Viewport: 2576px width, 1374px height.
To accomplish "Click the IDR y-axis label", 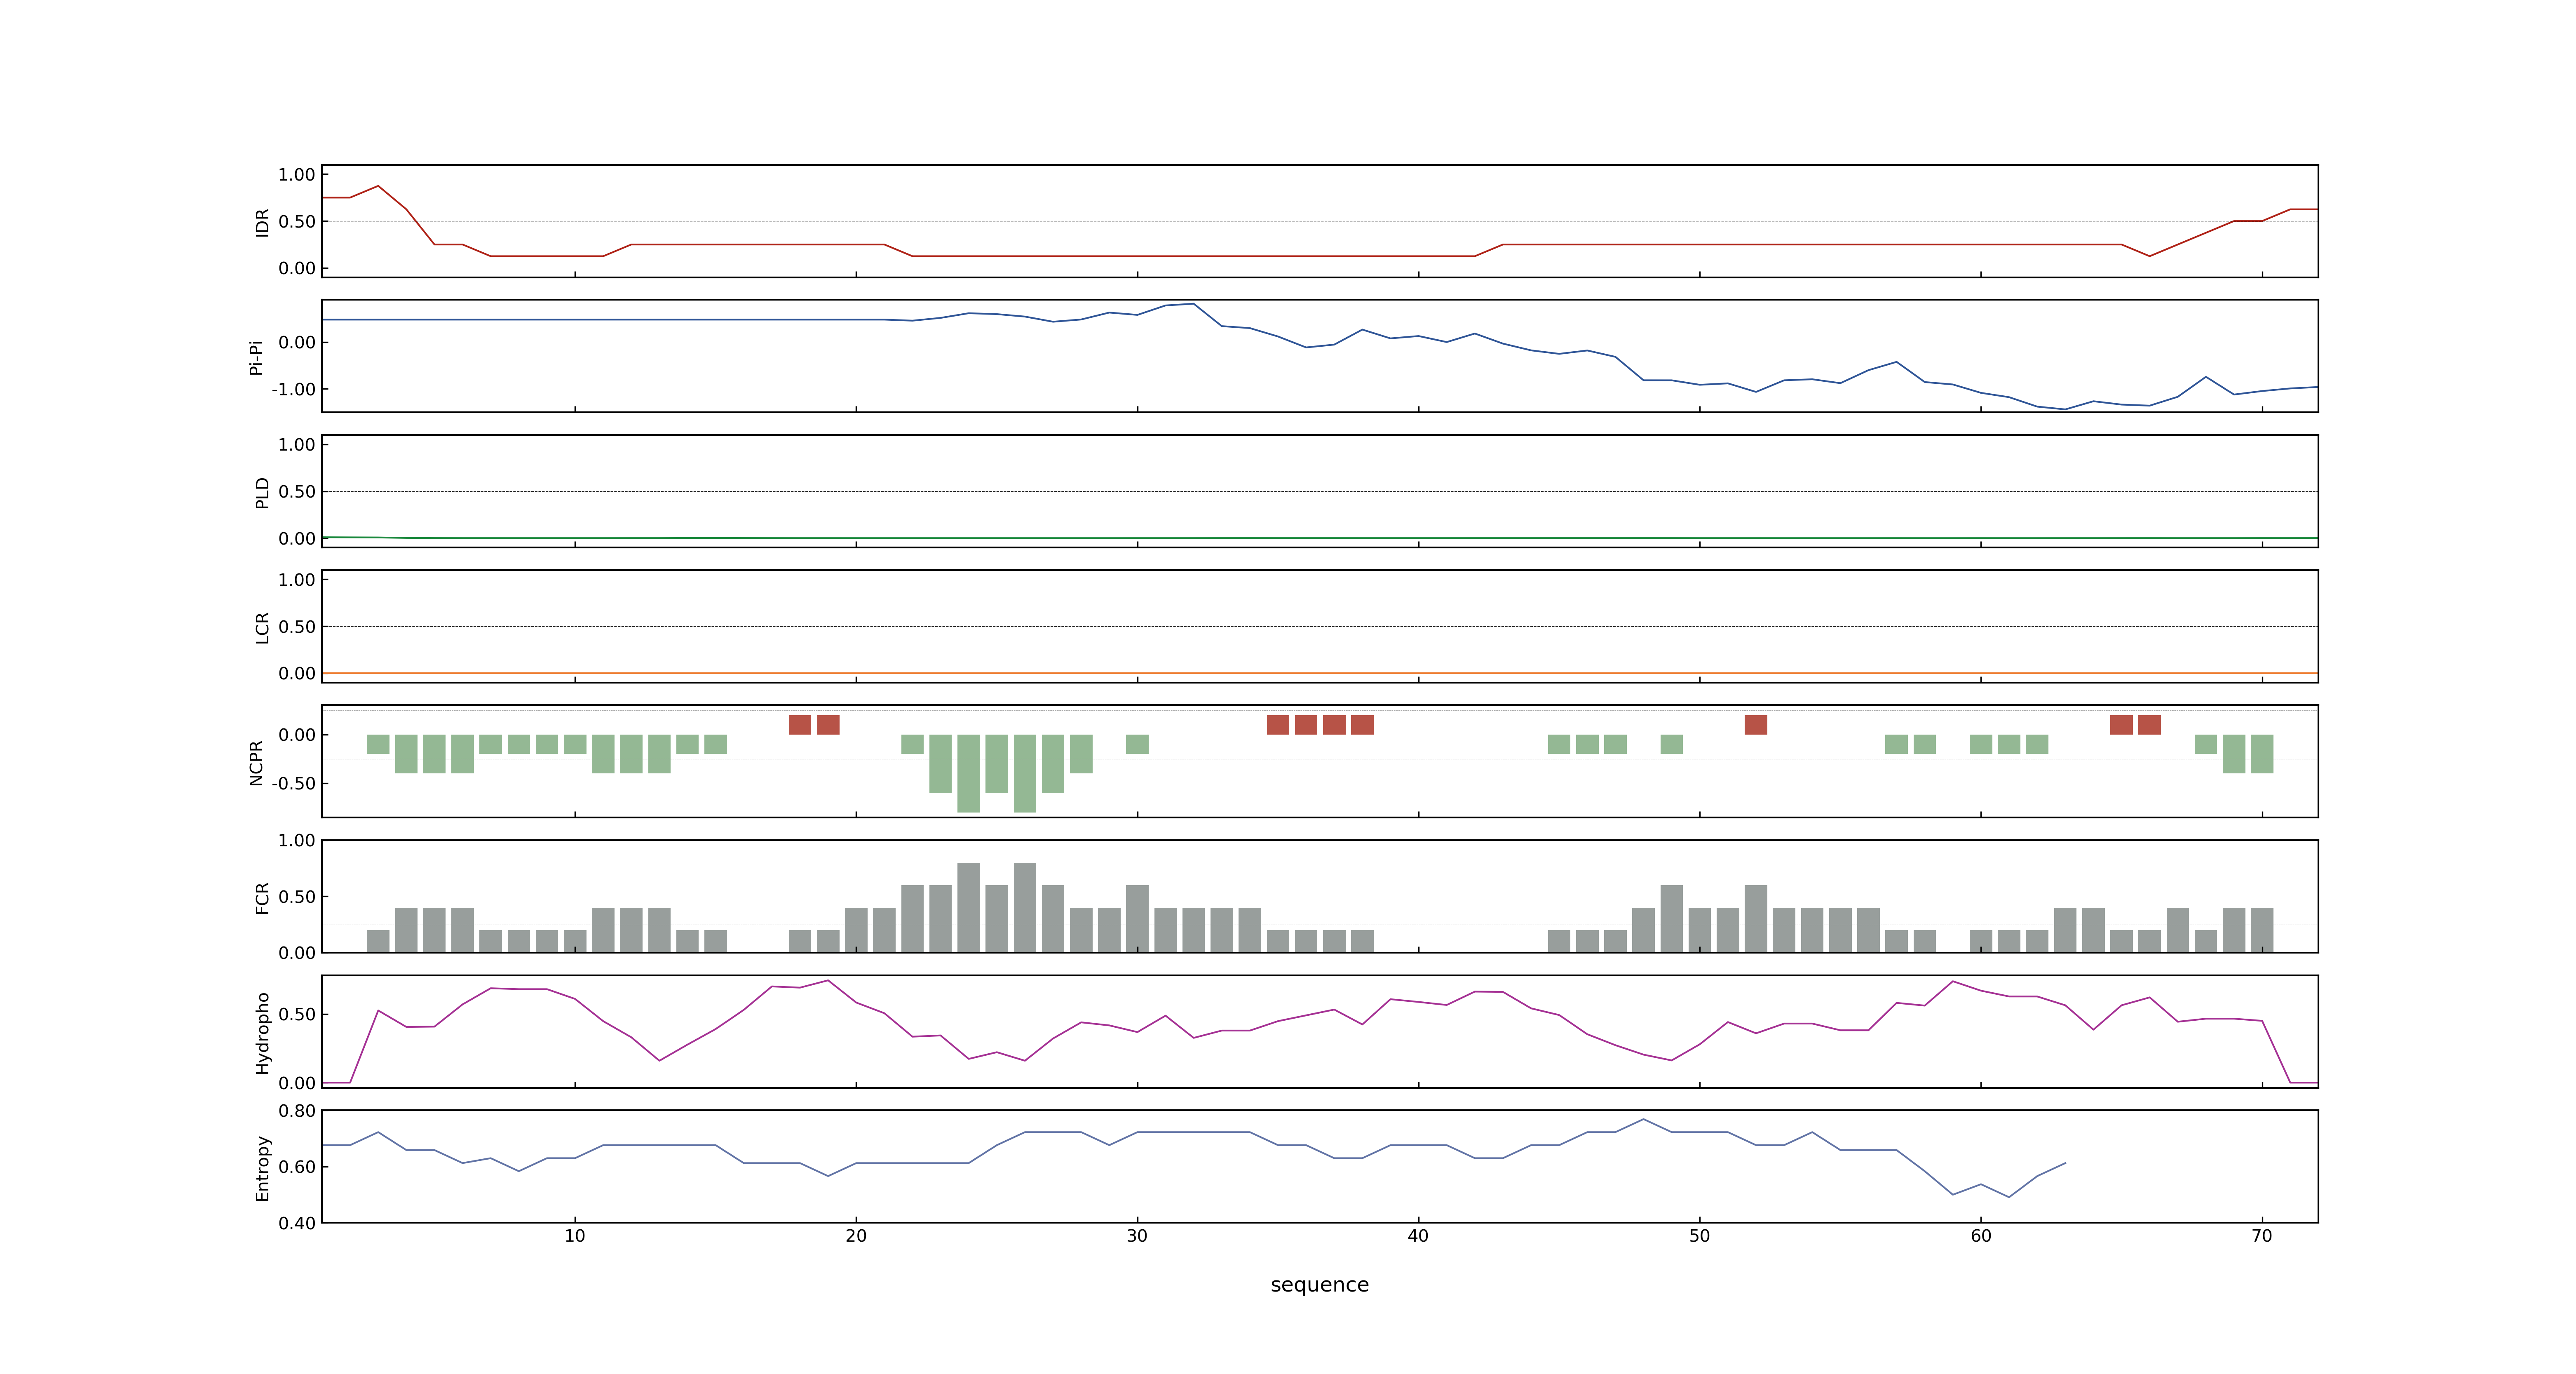I will [x=262, y=222].
